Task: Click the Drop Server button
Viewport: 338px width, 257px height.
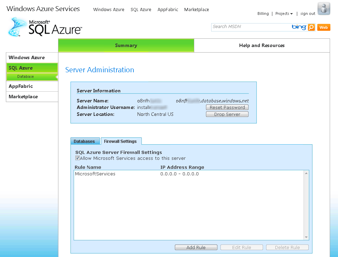Action: [x=227, y=114]
